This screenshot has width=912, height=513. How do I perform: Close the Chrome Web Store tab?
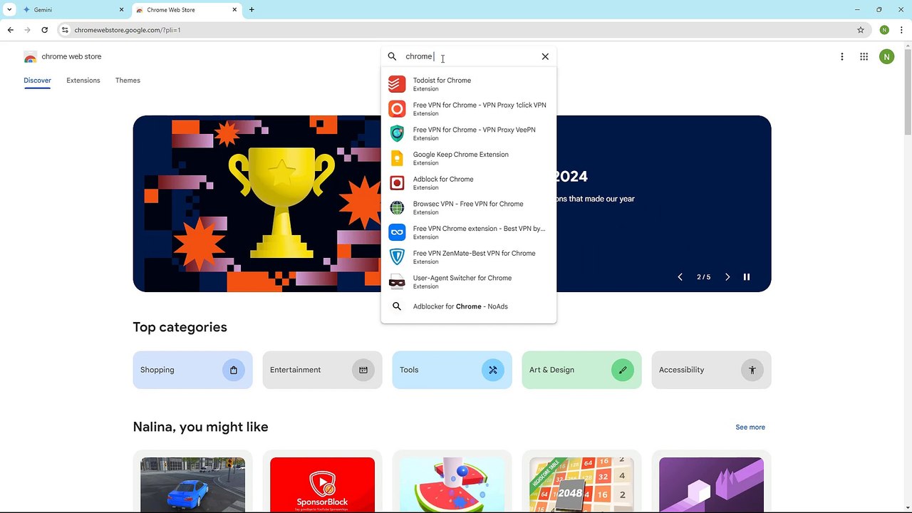pos(234,10)
